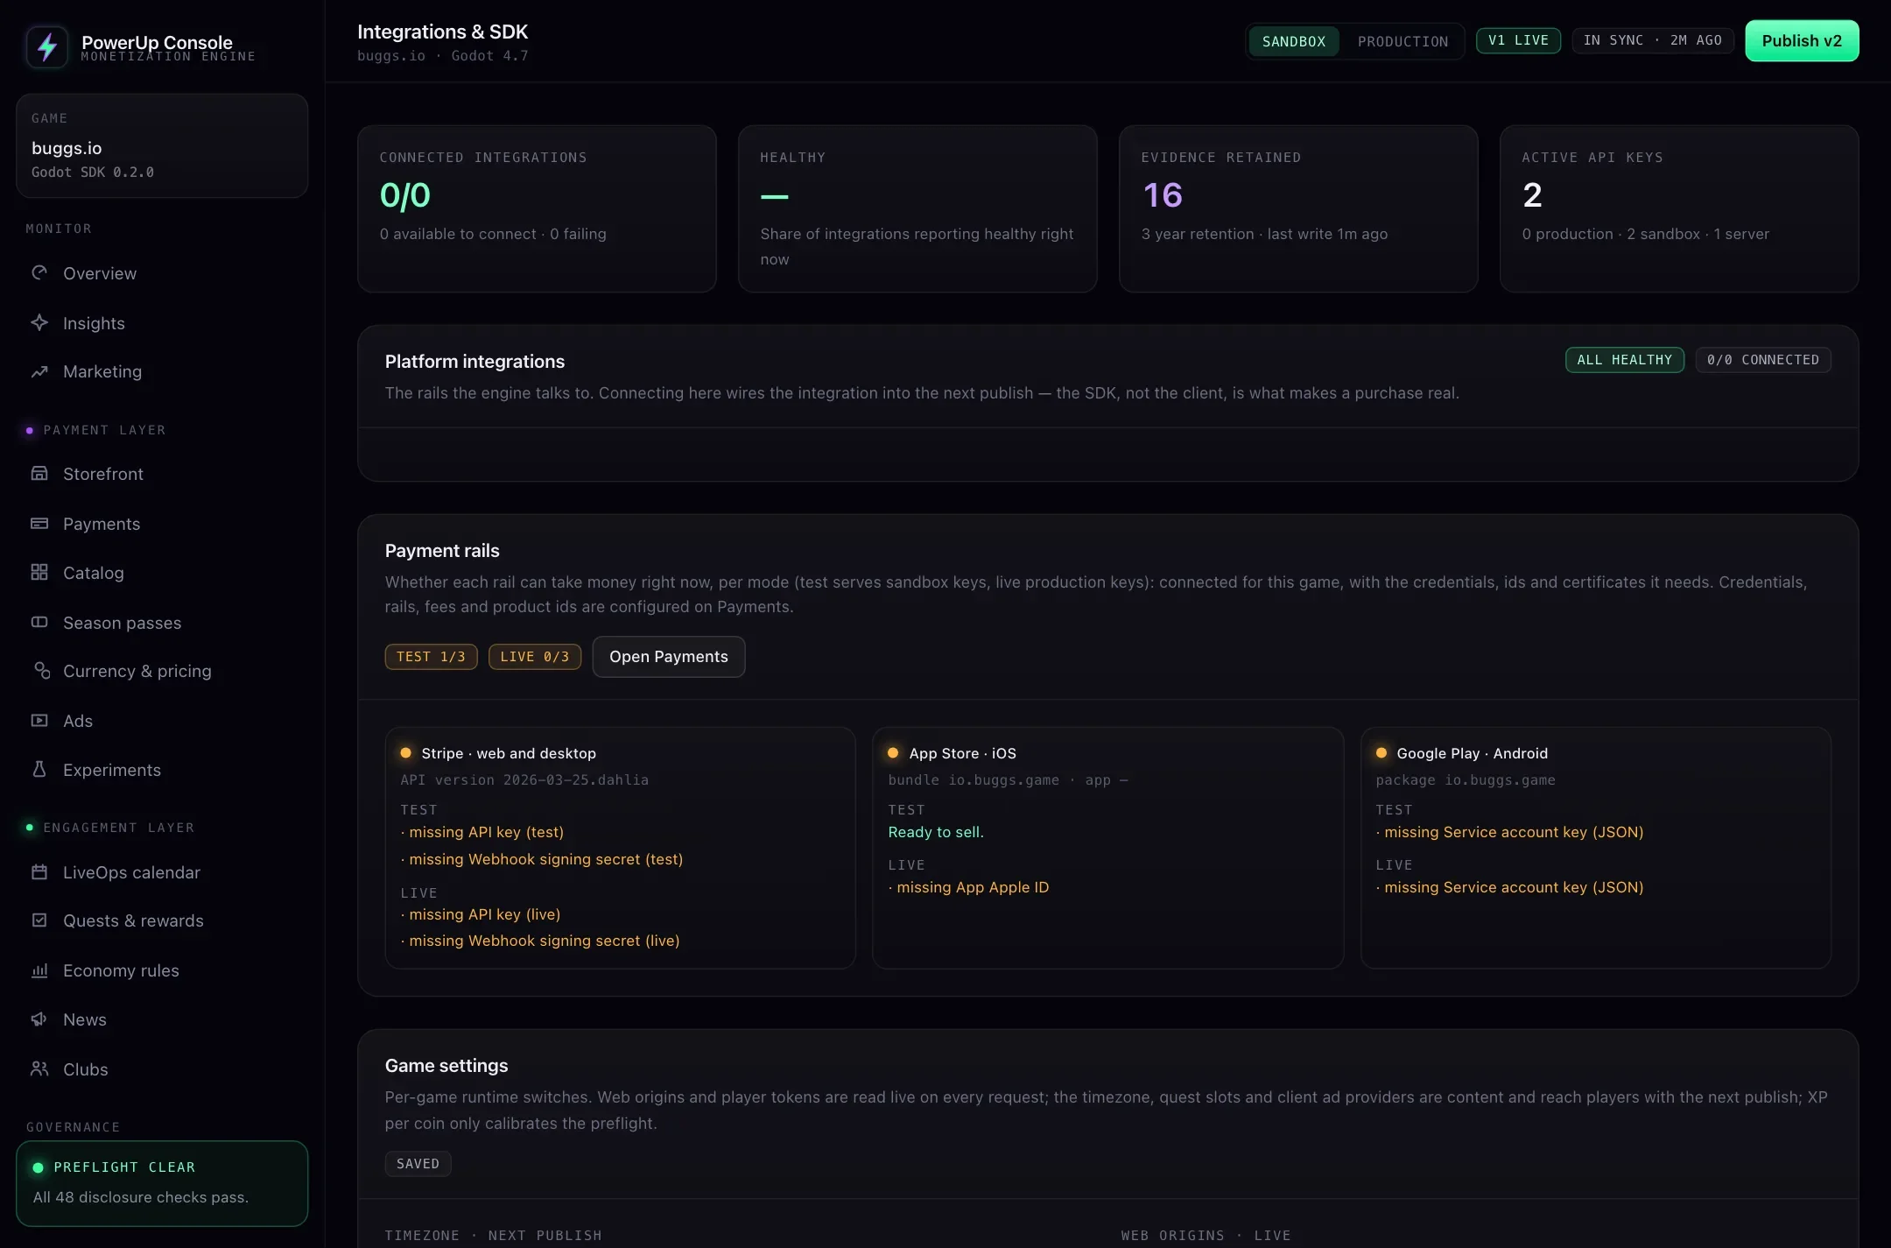The image size is (1891, 1248).
Task: Open Quests & rewards via its checkbox icon
Action: (x=39, y=920)
